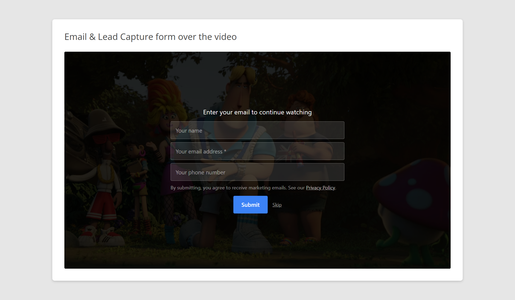Open the Privacy Policy link
Screen dimensions: 515x300
coord(320,188)
